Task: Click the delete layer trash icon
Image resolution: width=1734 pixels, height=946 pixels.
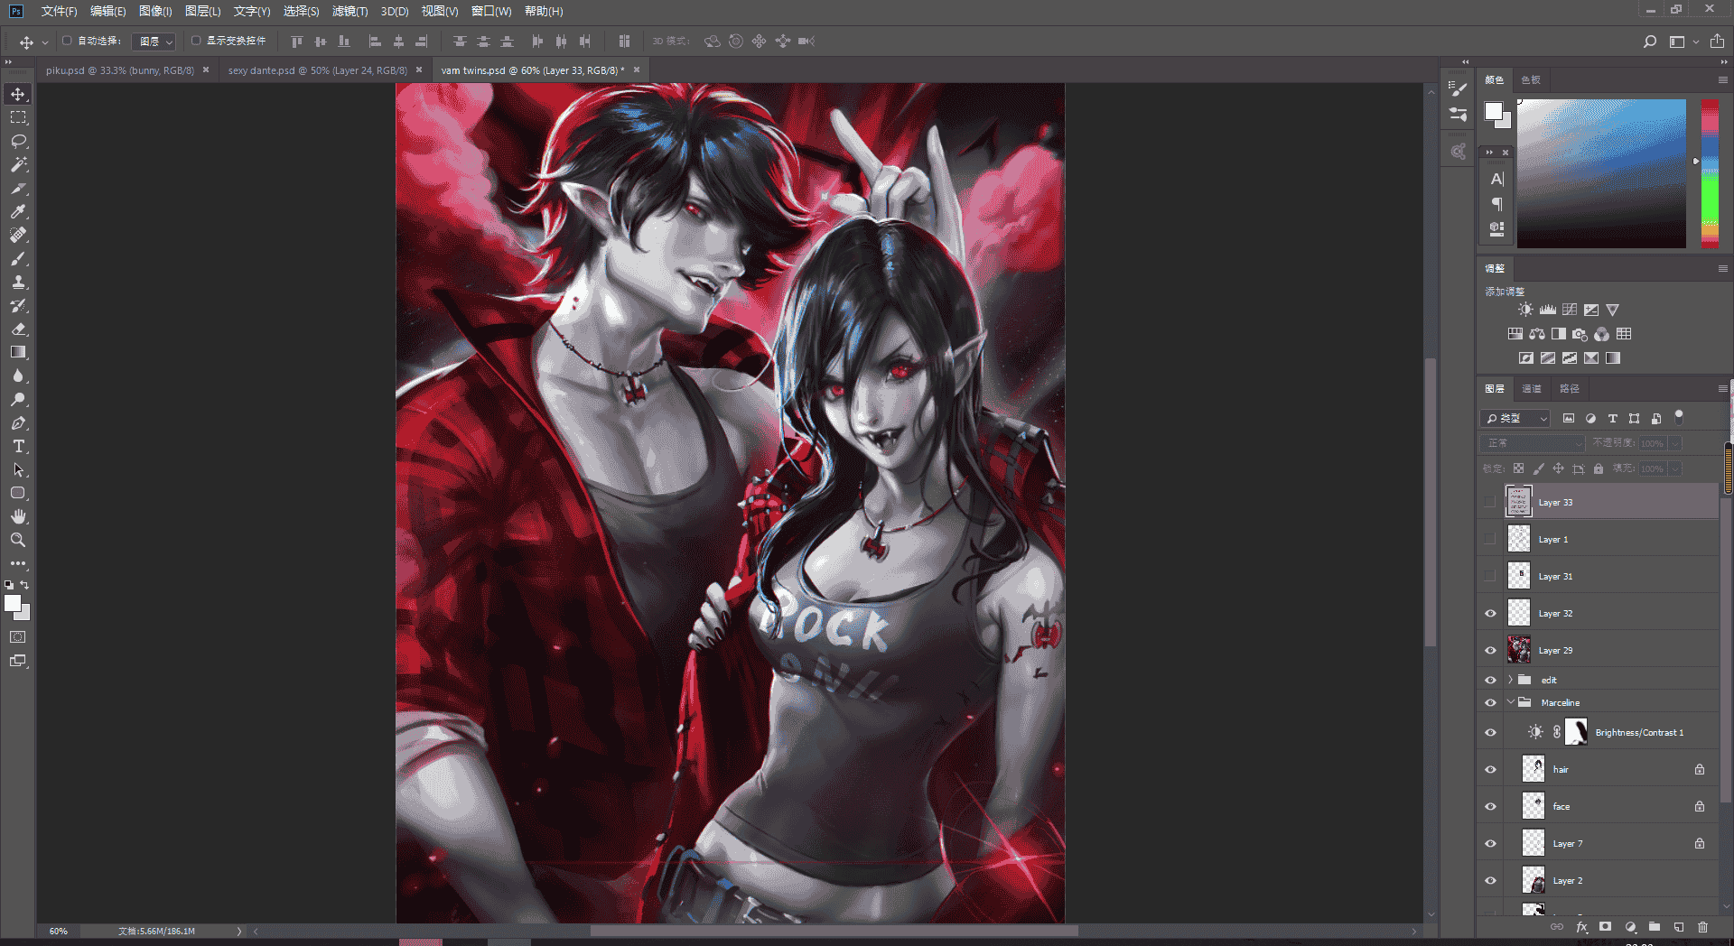Action: coord(1703,927)
